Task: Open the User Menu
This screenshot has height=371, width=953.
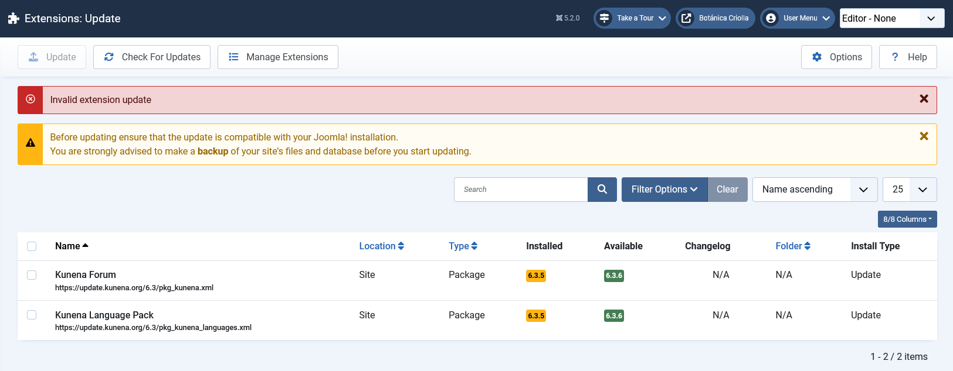Action: pos(797,18)
